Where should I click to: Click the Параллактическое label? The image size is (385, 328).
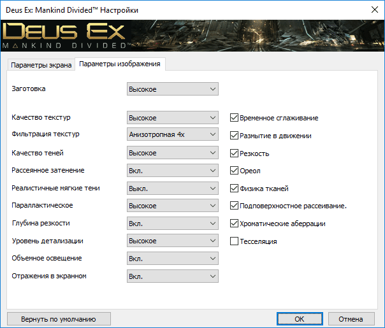[x=42, y=205]
